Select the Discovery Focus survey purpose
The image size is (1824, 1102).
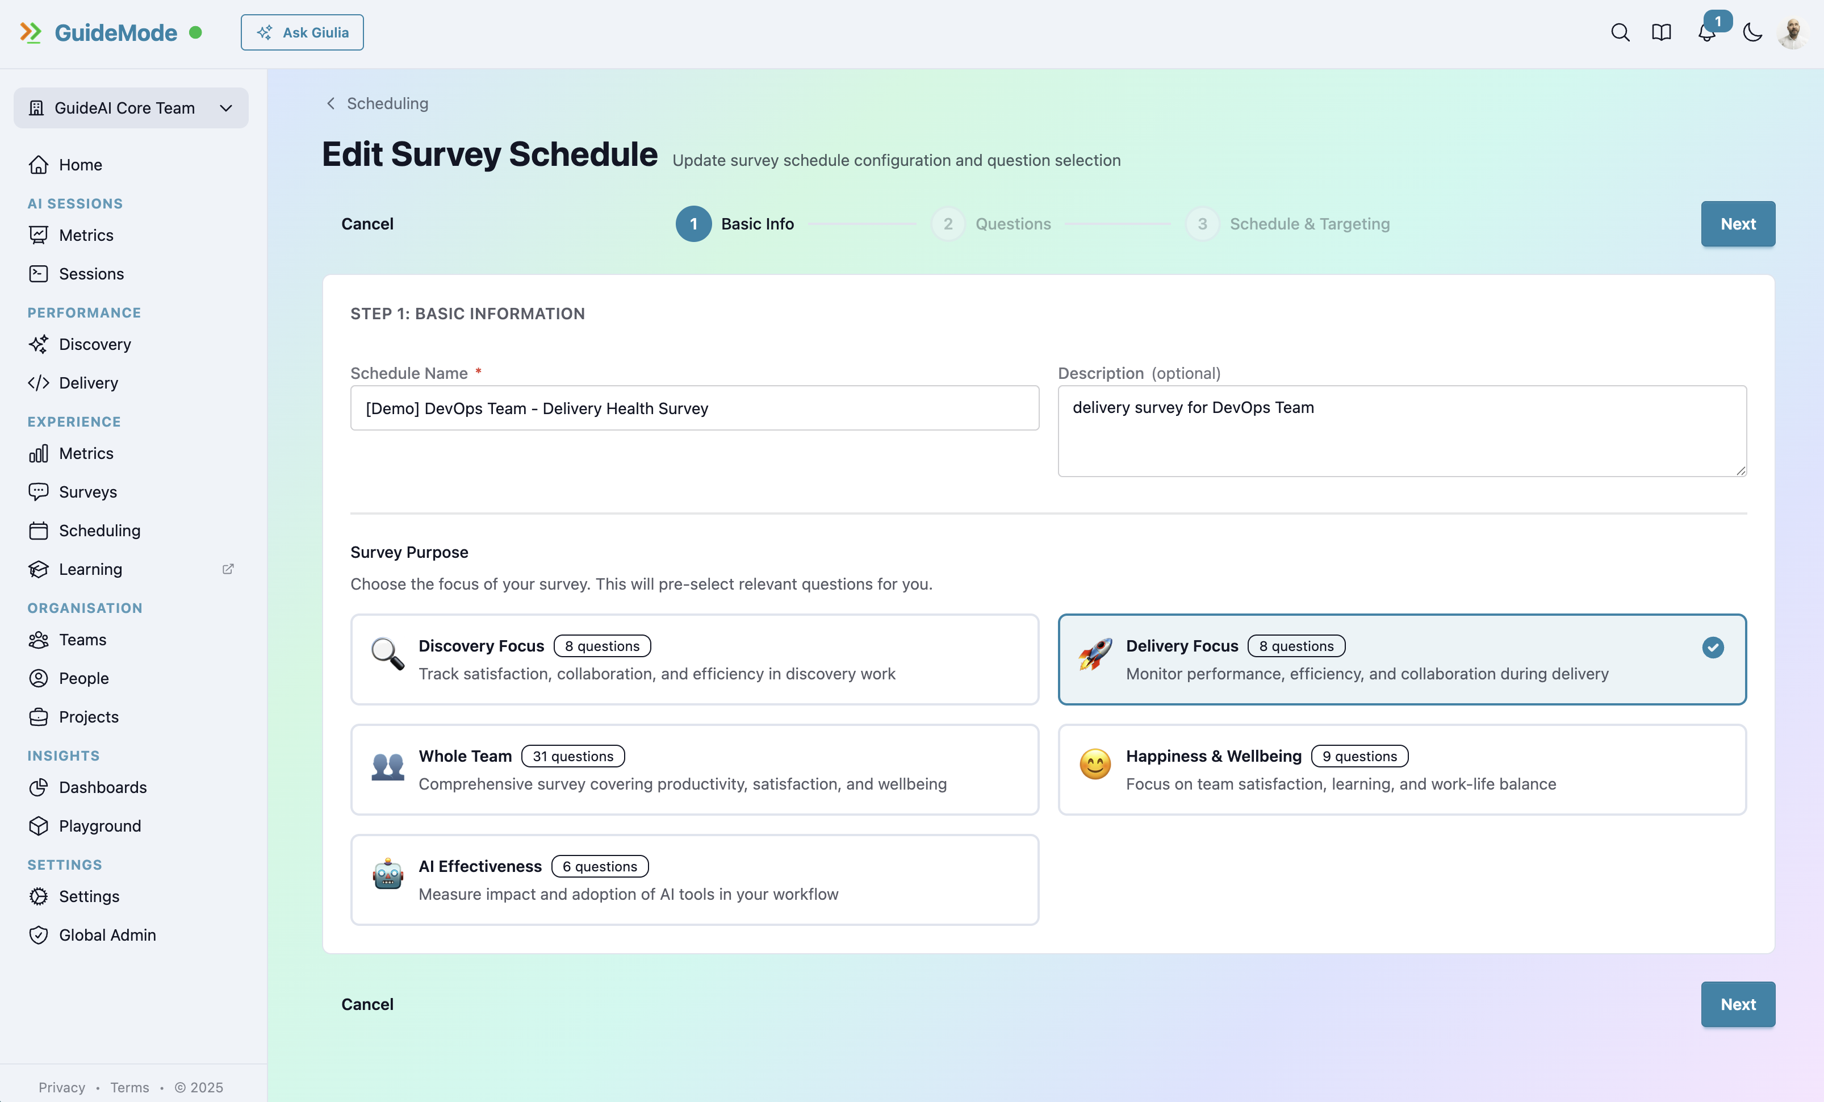click(x=695, y=659)
